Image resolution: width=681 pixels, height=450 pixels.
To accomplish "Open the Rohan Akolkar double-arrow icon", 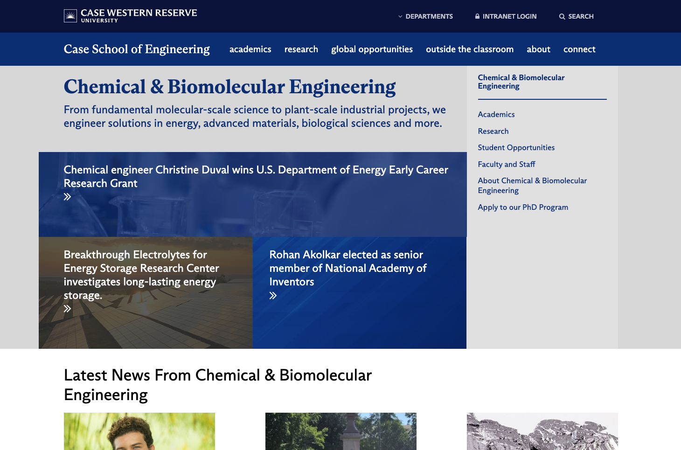I will (273, 296).
